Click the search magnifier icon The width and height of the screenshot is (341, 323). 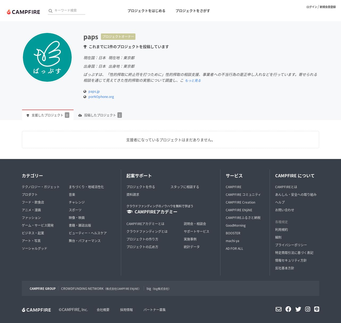pos(50,11)
